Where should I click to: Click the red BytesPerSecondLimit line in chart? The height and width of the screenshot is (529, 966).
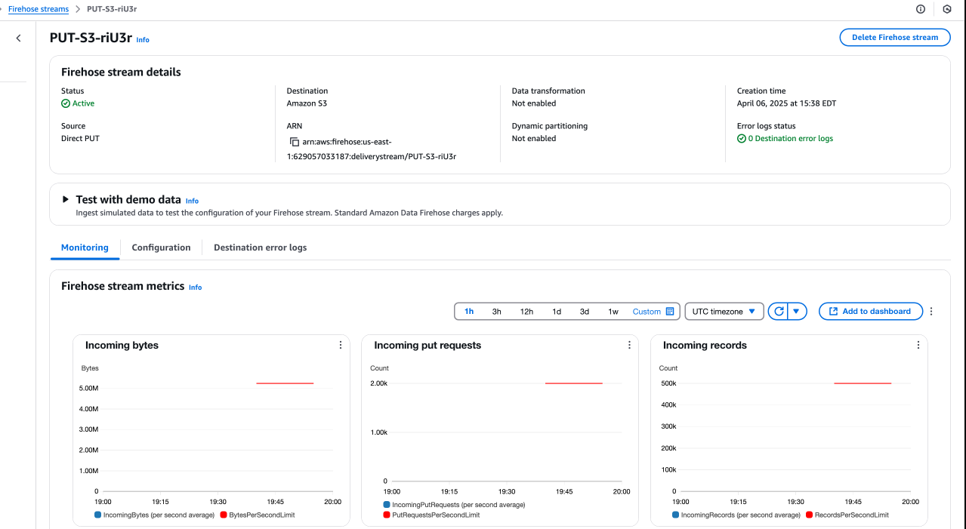(x=285, y=383)
